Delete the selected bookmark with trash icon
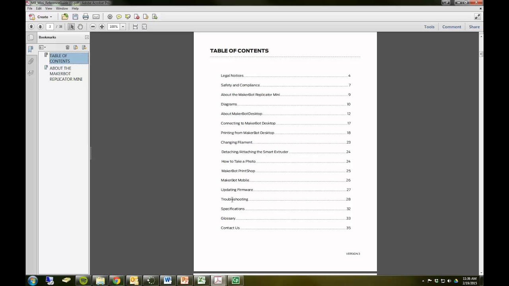 (x=67, y=47)
